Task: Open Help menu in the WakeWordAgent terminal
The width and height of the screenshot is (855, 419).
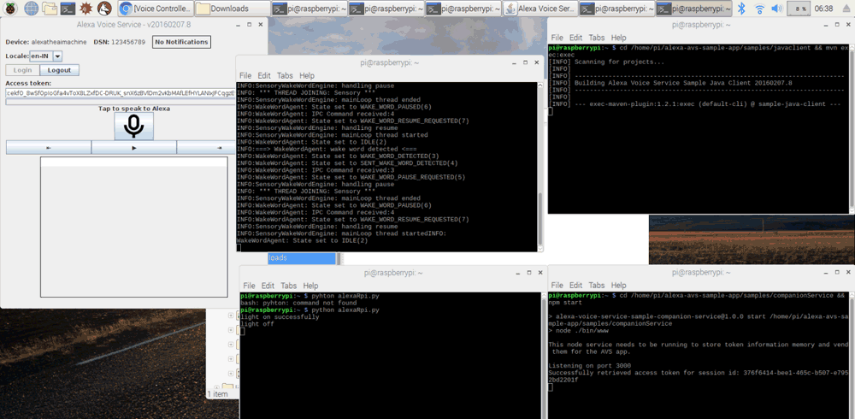Action: click(307, 75)
